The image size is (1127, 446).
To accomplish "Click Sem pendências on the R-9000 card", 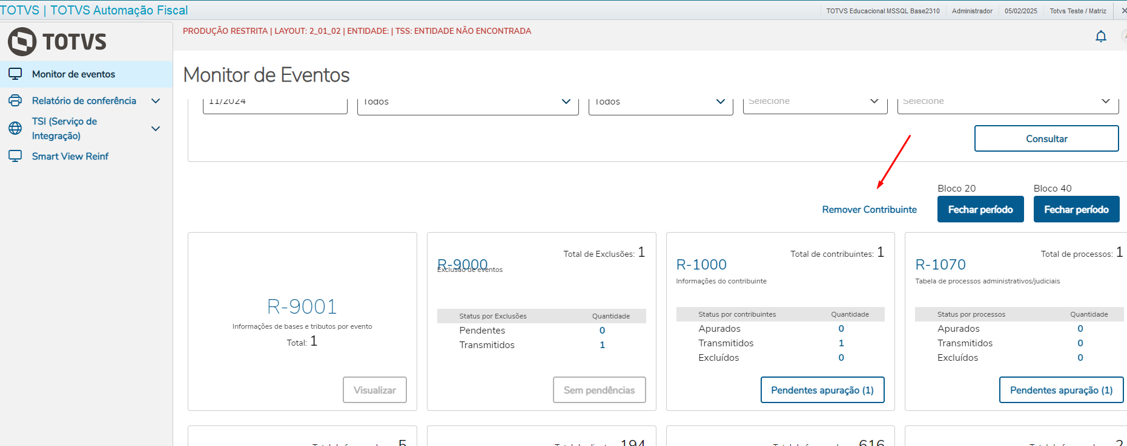I will pos(600,390).
